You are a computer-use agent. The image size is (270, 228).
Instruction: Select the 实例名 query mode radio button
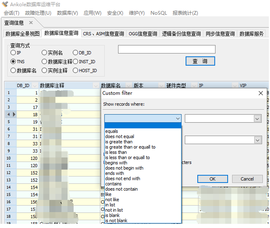click(44, 53)
